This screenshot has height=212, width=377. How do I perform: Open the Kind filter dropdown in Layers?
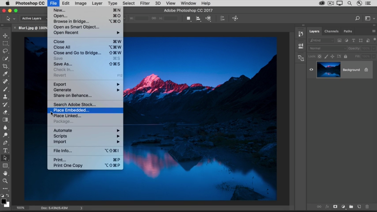click(x=321, y=40)
